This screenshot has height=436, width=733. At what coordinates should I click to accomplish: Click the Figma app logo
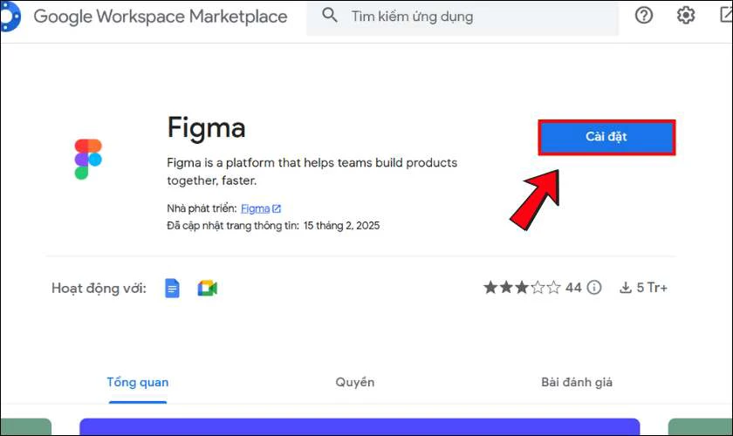pos(88,159)
